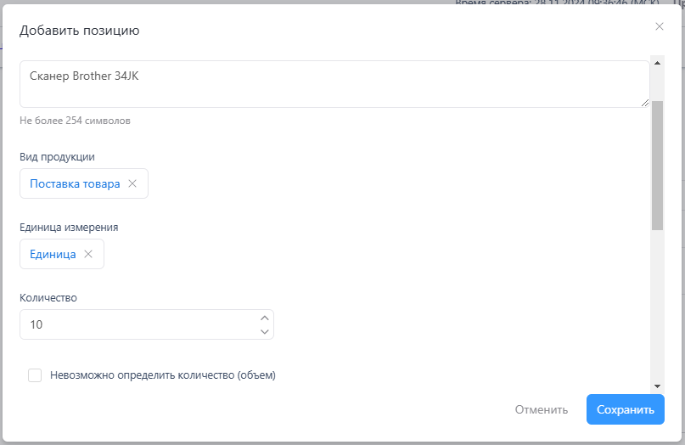Viewport: 685px width, 445px height.
Task: Click the Единица измерения field label
Action: pyautogui.click(x=69, y=227)
